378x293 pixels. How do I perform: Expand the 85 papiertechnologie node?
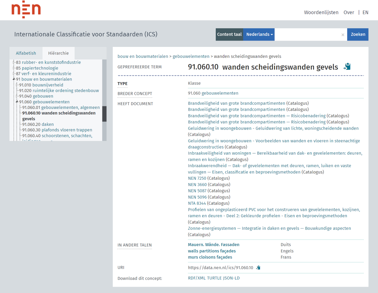pyautogui.click(x=14, y=68)
